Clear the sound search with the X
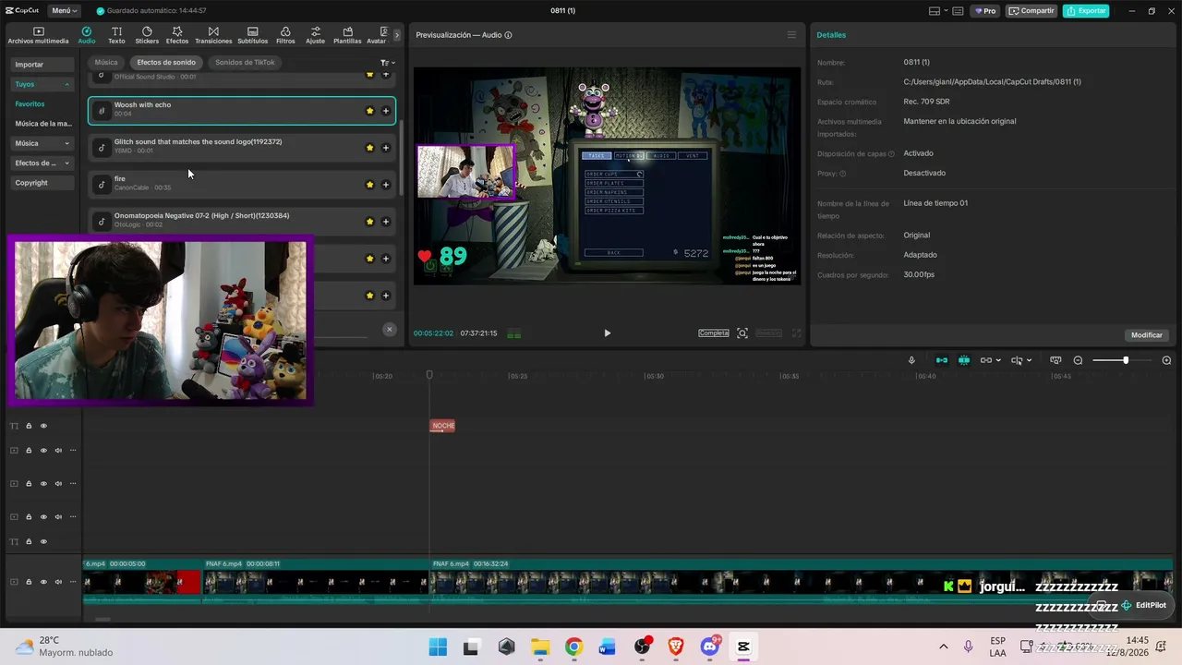This screenshot has height=665, width=1182. 390,329
